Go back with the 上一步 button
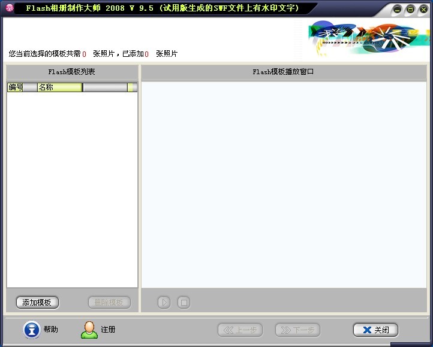The width and height of the screenshot is (433, 347). point(240,330)
